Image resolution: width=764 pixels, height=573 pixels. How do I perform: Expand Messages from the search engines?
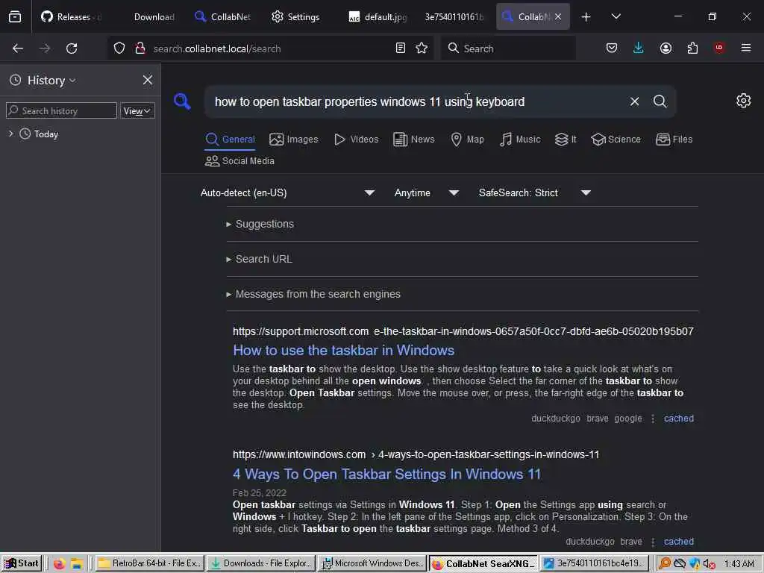pos(313,294)
